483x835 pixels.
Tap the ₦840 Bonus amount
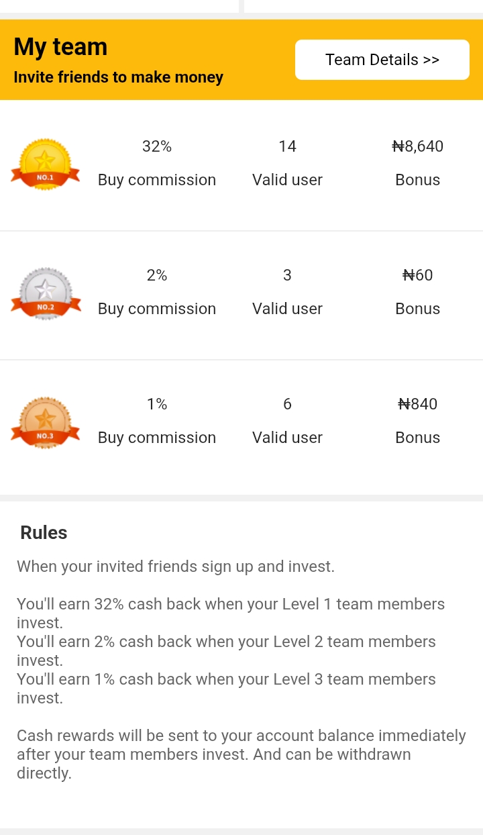pyautogui.click(x=418, y=404)
